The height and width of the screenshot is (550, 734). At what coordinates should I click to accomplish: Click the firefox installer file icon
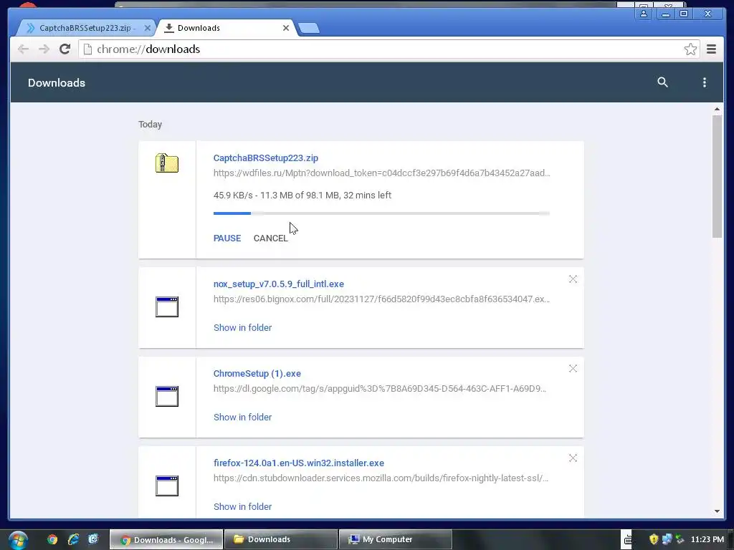(x=166, y=486)
